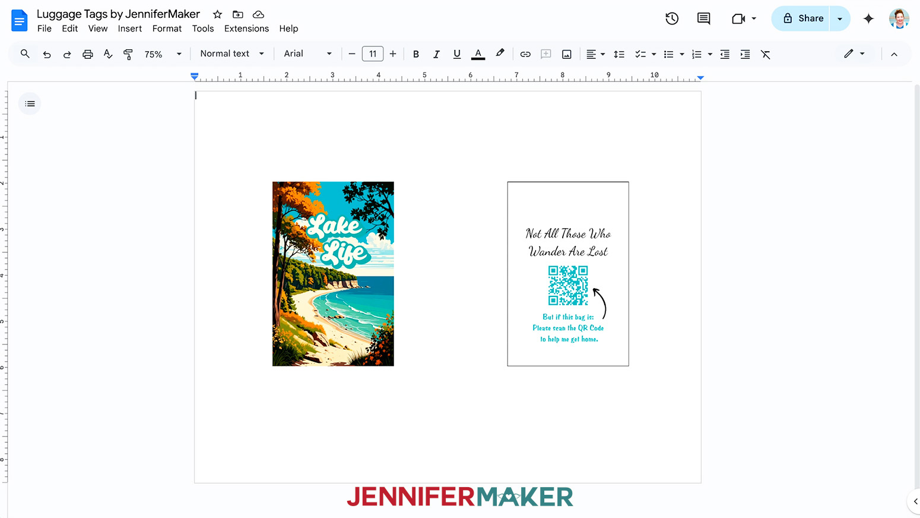Insert an image from toolbar

point(567,54)
